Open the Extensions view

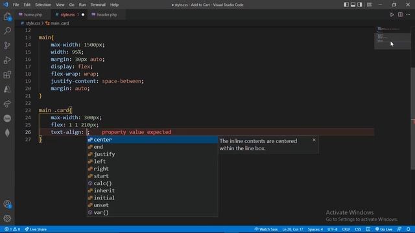coord(7,75)
